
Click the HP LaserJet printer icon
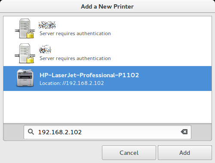[25, 78]
